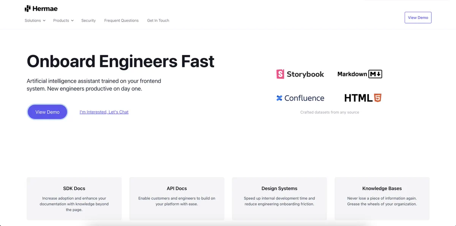
Task: Go to Frequent Questions
Action: click(122, 21)
